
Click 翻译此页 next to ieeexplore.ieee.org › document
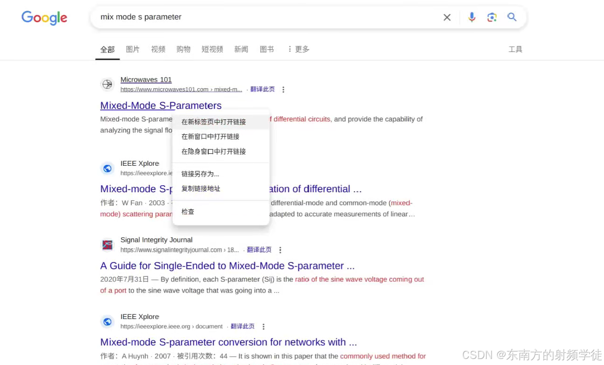coord(243,326)
